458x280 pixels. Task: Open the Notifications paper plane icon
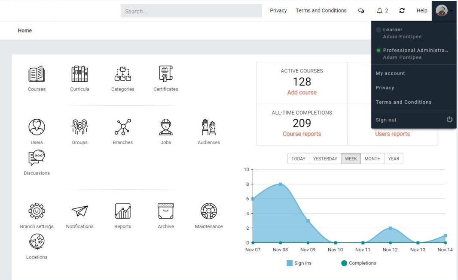tap(80, 211)
